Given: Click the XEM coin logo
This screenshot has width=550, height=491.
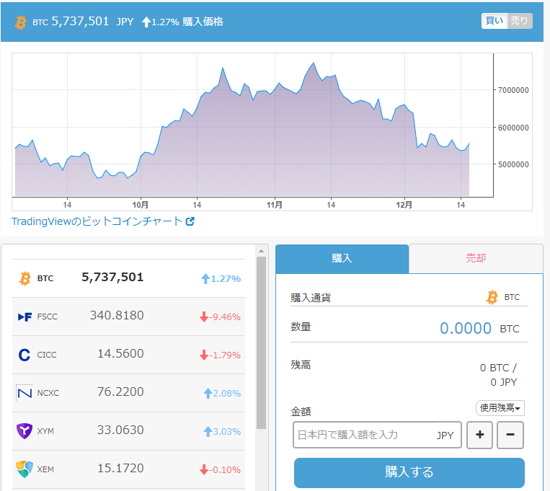Looking at the screenshot, I should (25, 469).
